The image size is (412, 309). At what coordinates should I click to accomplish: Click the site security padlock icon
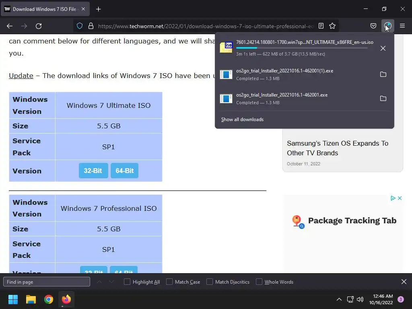[x=91, y=26]
